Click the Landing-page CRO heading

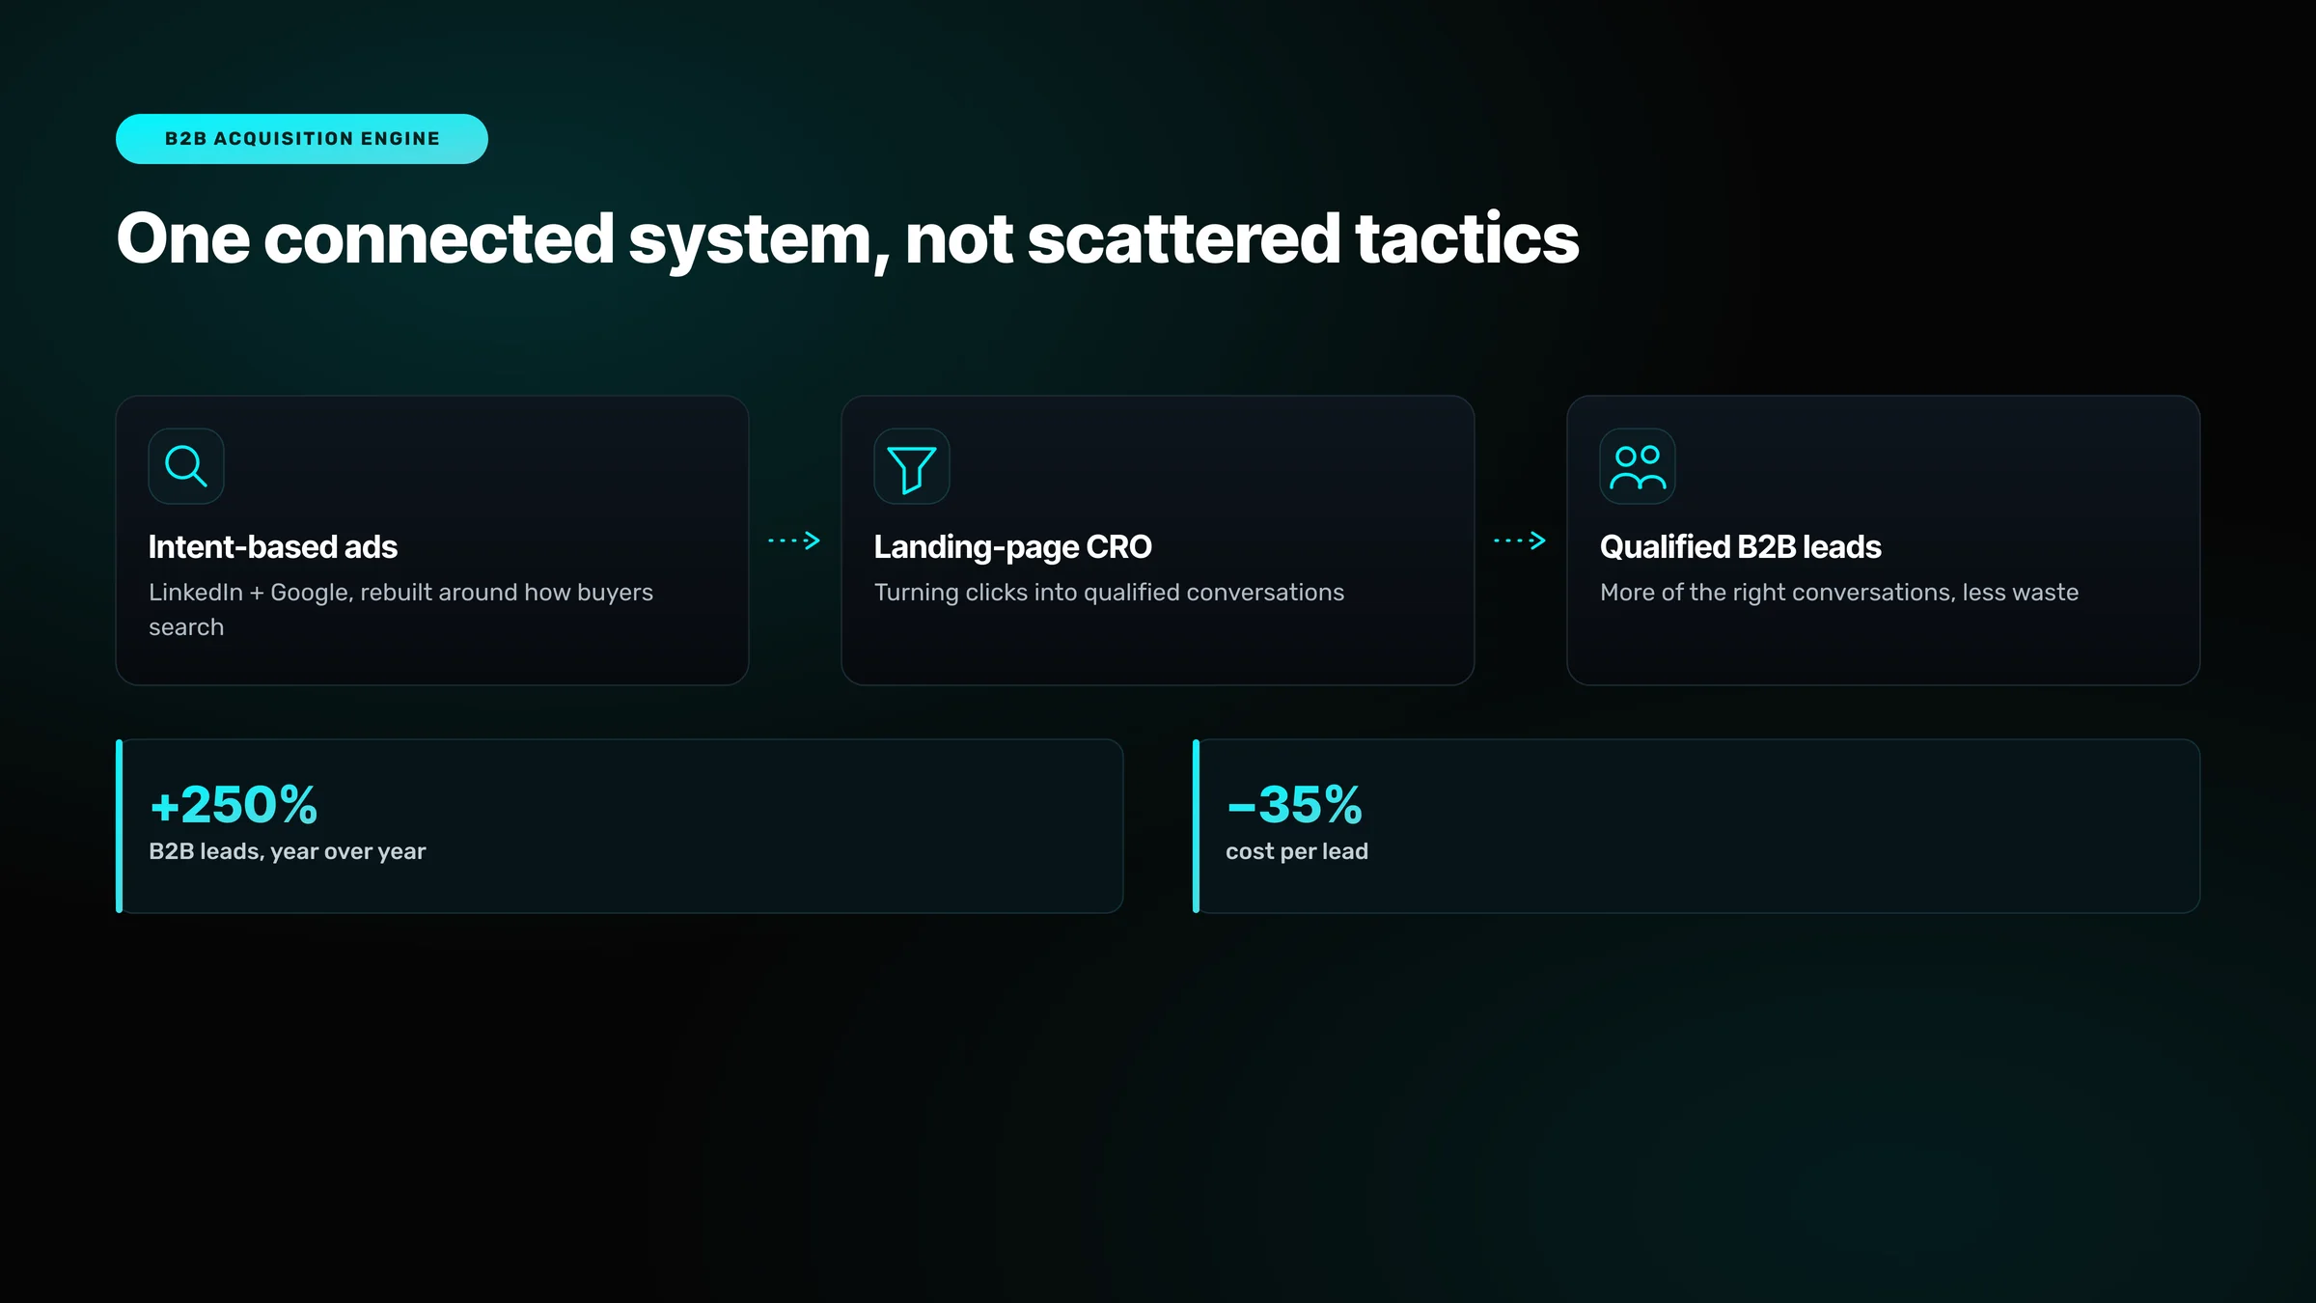[1013, 547]
